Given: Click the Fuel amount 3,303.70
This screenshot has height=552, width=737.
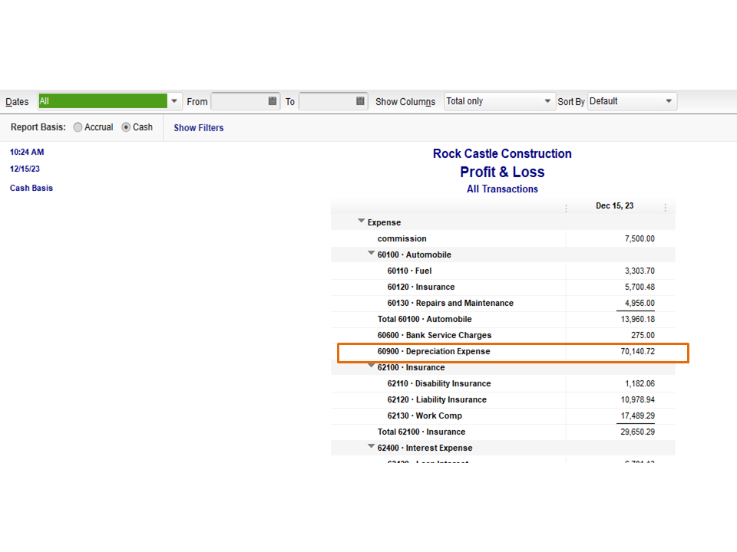Looking at the screenshot, I should click(x=640, y=271).
